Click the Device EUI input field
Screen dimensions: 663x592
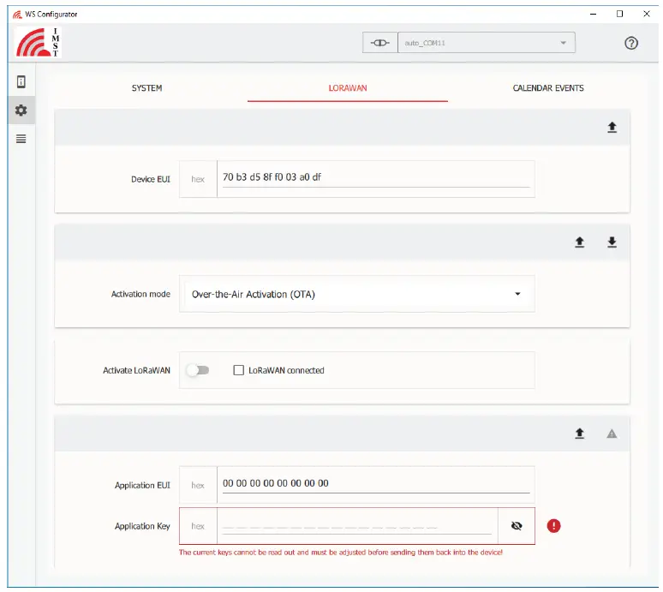pos(375,178)
